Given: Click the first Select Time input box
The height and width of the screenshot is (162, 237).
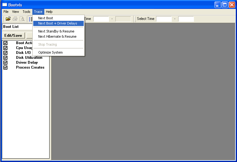Looking at the screenshot, I should point(164,19).
